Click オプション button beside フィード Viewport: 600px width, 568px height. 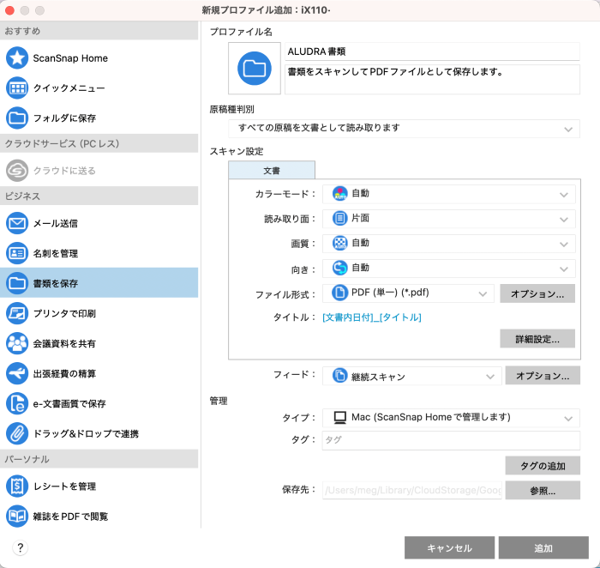tap(543, 375)
